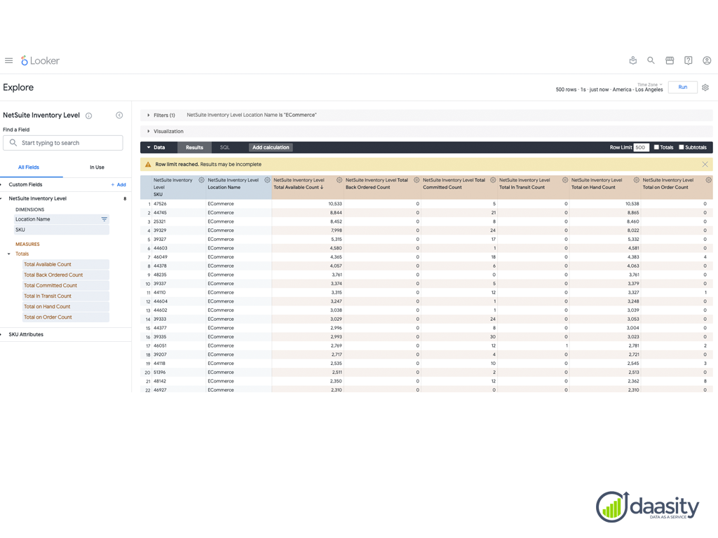Viewport: 718px width, 538px height.
Task: Select the SKU dimension field
Action: [62, 230]
